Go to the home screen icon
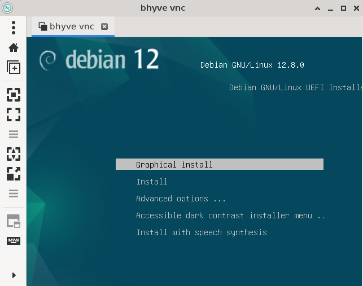 pos(14,47)
